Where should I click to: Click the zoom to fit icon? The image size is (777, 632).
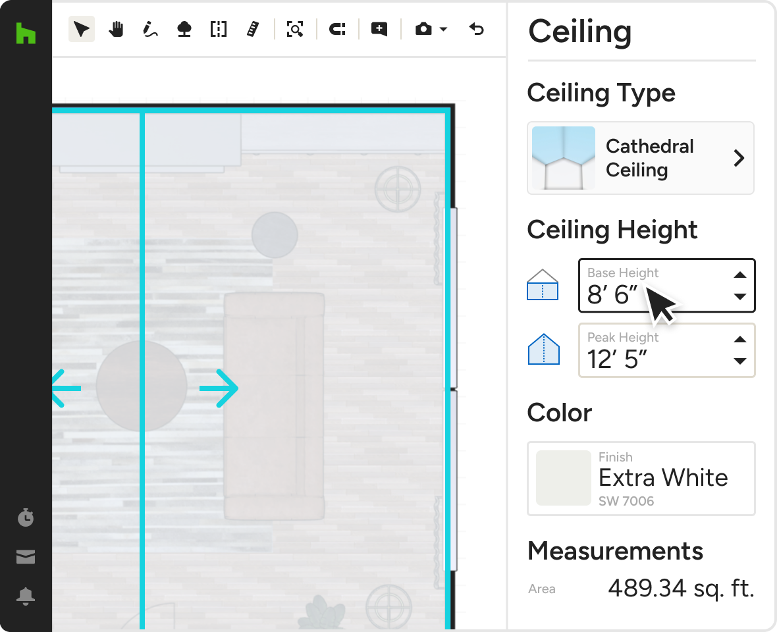(x=295, y=30)
